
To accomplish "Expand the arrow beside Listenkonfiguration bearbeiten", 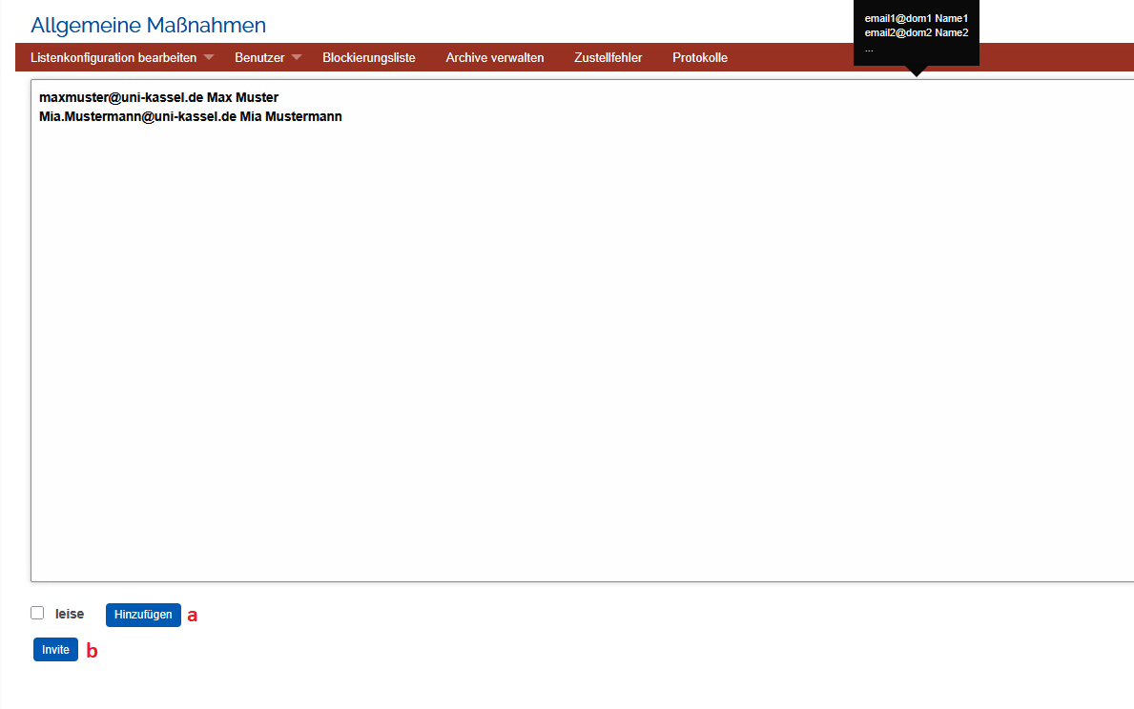I will click(x=209, y=58).
